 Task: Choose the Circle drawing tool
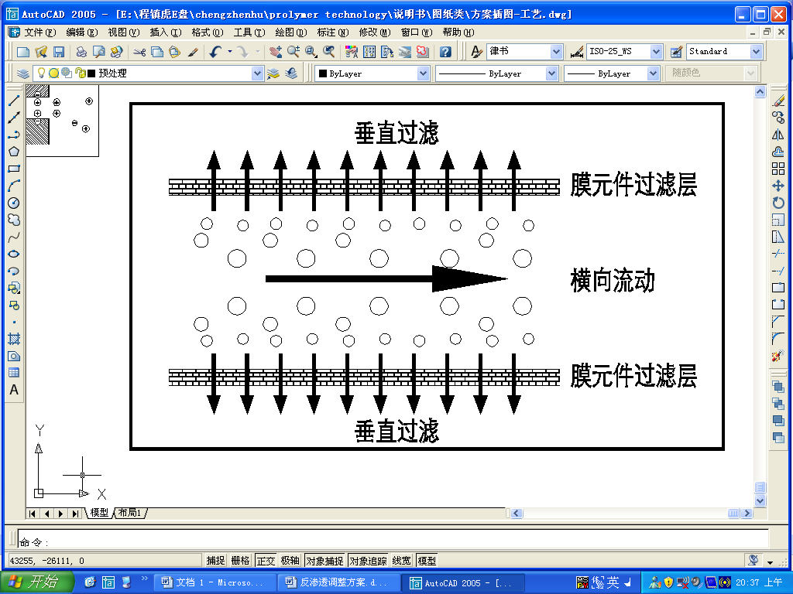tap(13, 203)
